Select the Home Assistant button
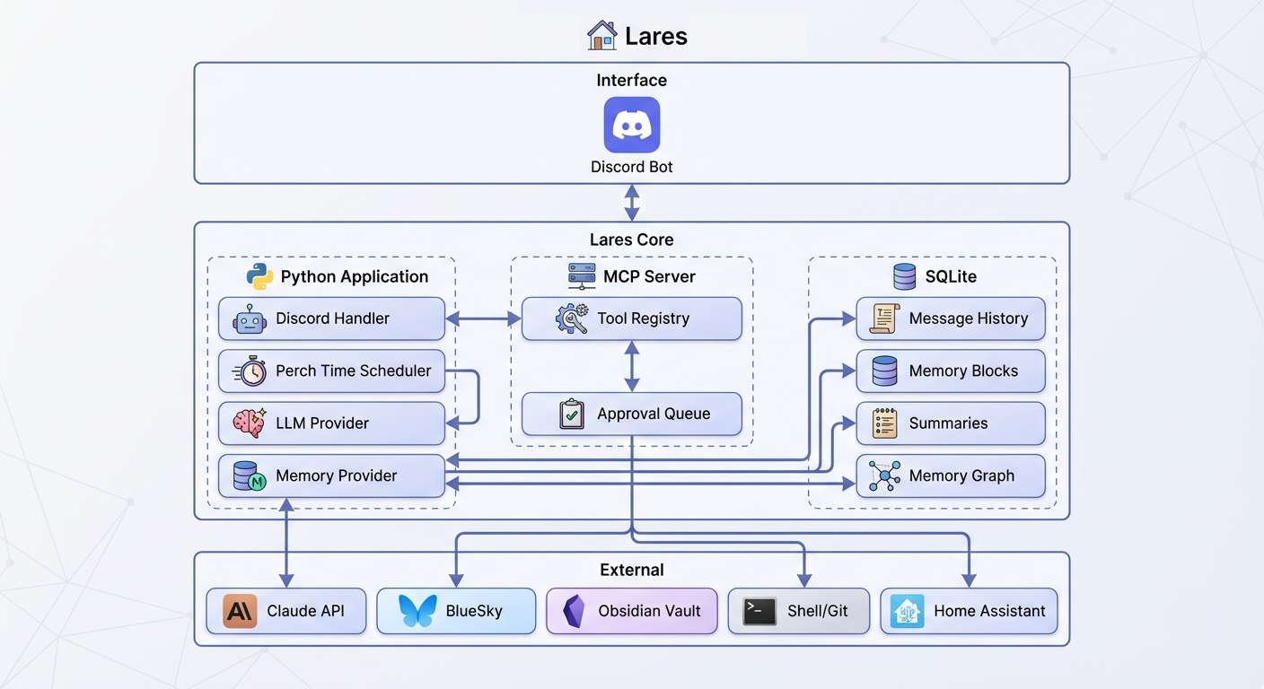 click(x=969, y=611)
